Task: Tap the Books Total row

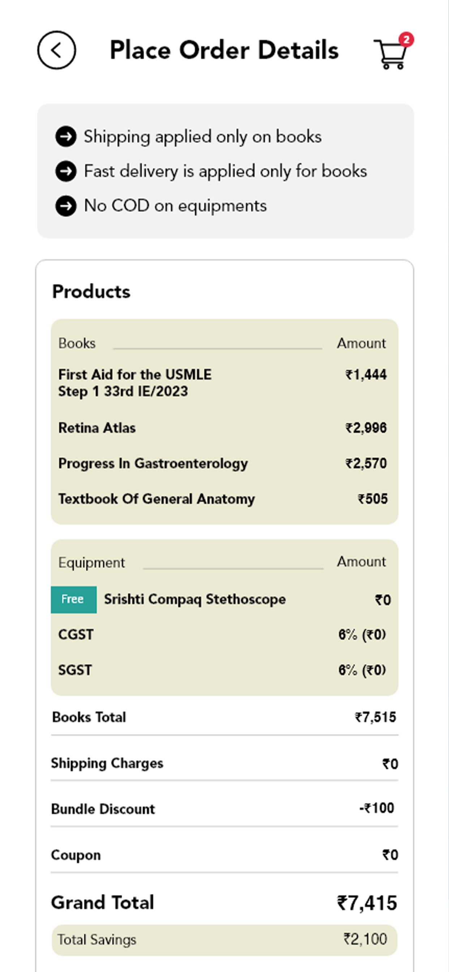Action: [224, 717]
